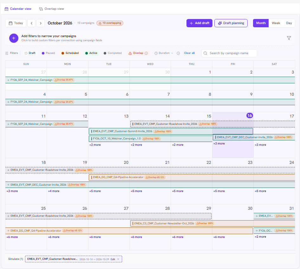Toggle Scheduled status filter

[x=70, y=53]
